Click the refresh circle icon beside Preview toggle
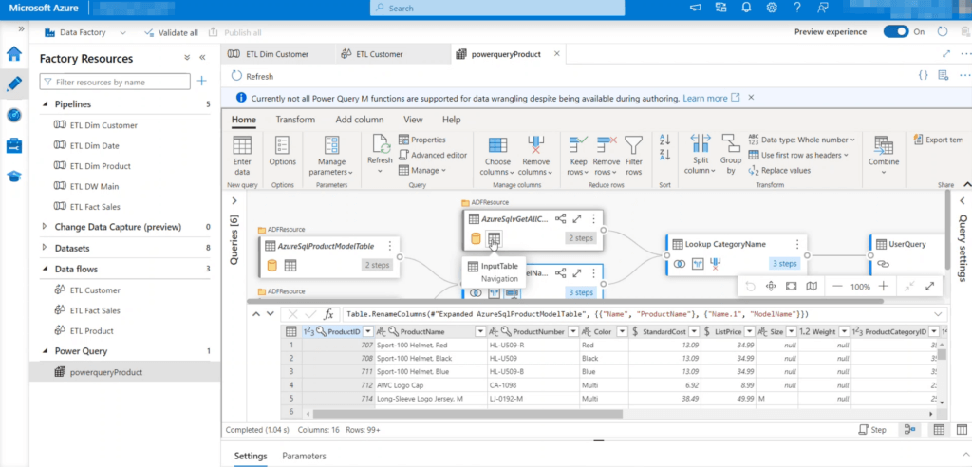The width and height of the screenshot is (972, 467). [943, 31]
